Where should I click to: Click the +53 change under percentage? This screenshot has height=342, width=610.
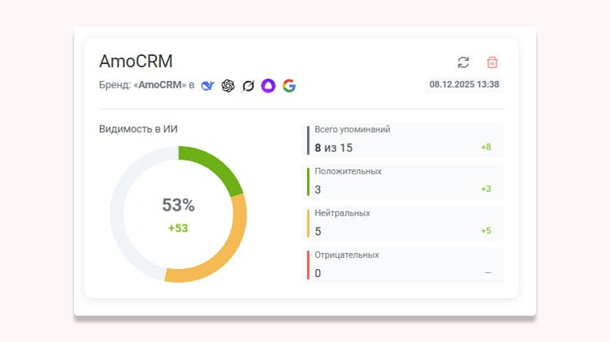(178, 228)
